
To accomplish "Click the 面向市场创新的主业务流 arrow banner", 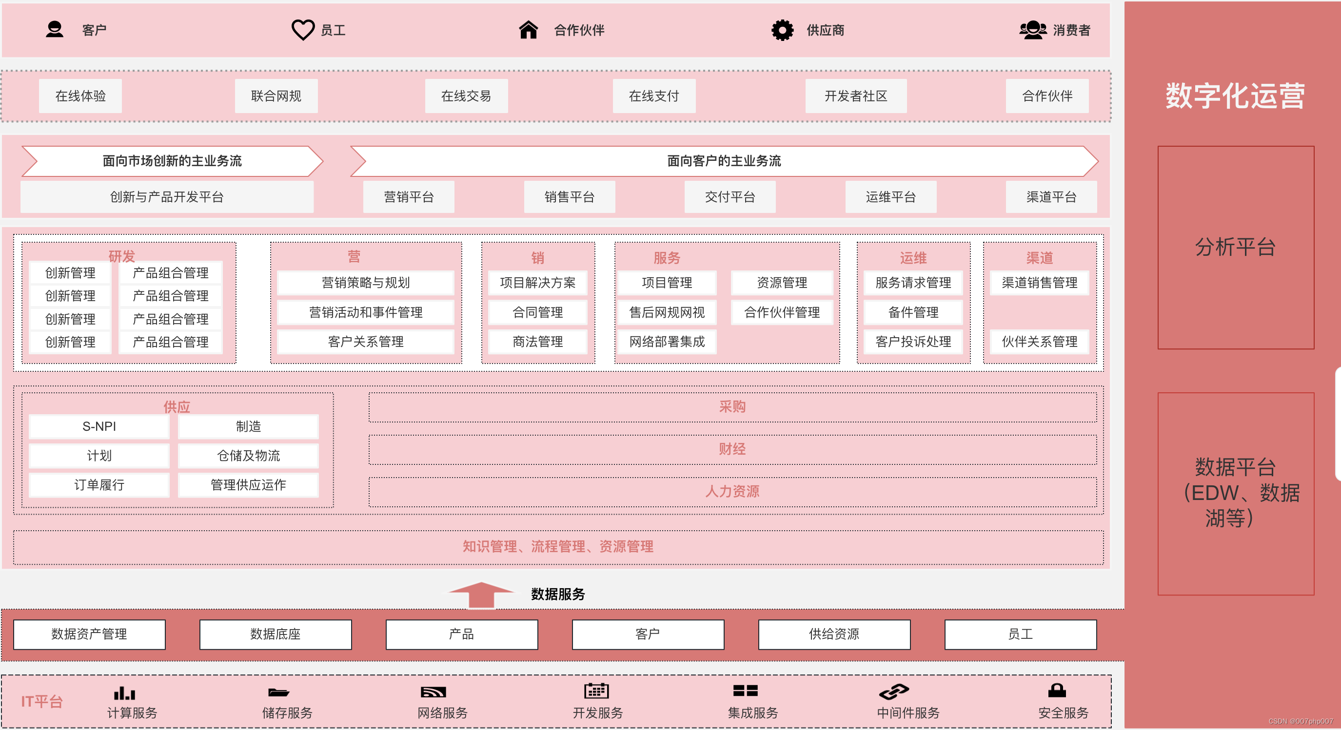I will 172,161.
